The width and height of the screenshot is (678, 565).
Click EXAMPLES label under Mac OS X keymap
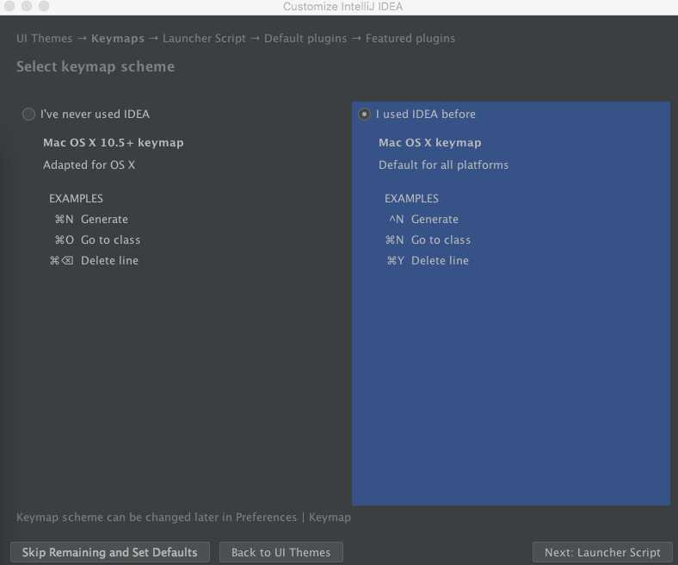411,199
